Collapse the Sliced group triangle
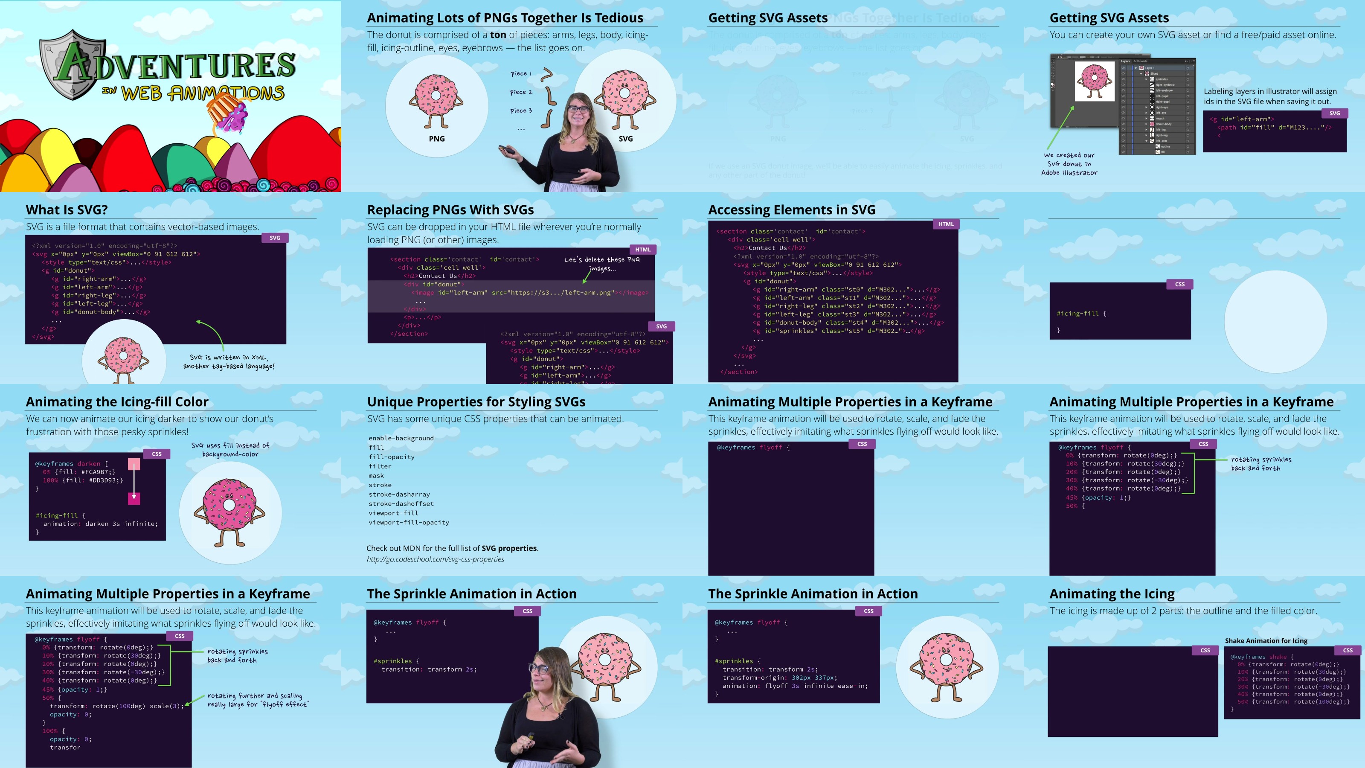The height and width of the screenshot is (768, 1365). [x=1141, y=74]
